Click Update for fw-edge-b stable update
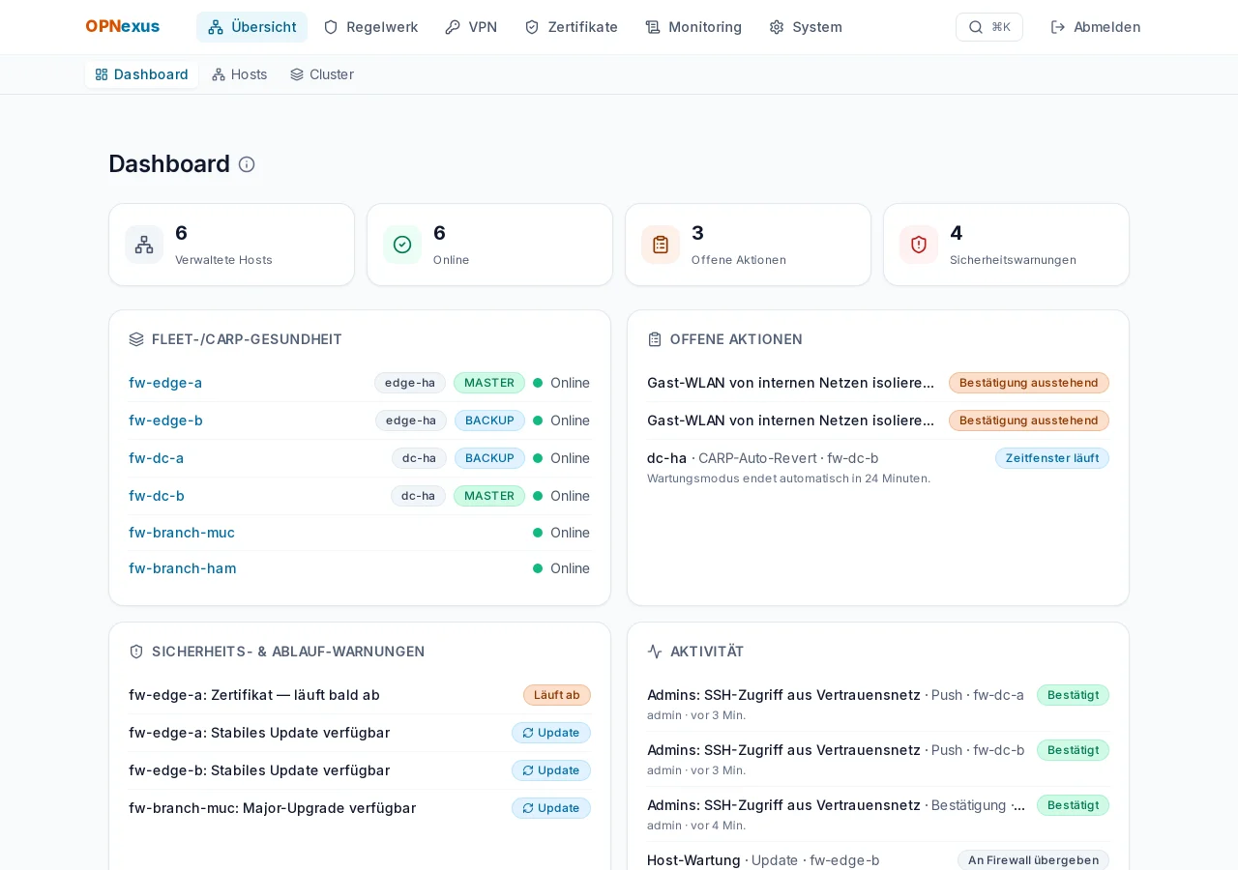1238x870 pixels. tap(551, 770)
